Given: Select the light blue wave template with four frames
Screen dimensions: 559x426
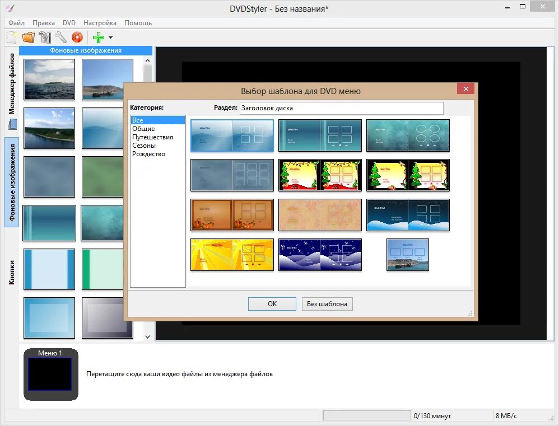Looking at the screenshot, I should click(232, 135).
